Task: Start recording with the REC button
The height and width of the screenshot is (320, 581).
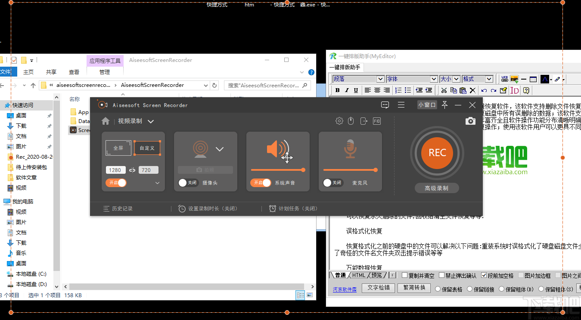Action: pyautogui.click(x=437, y=153)
